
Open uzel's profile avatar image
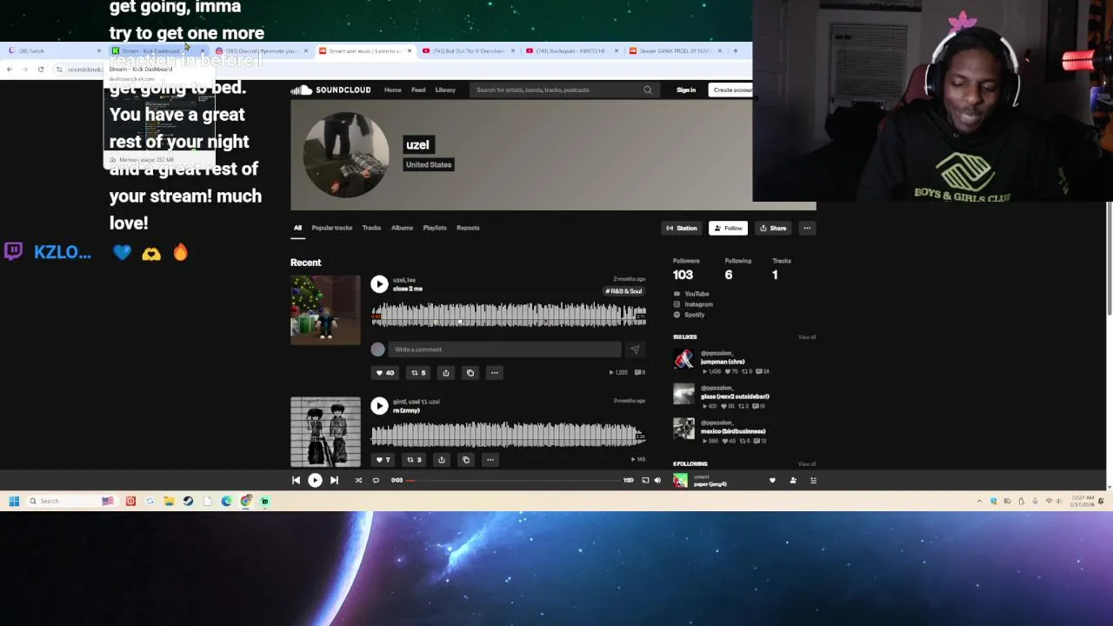(x=346, y=155)
